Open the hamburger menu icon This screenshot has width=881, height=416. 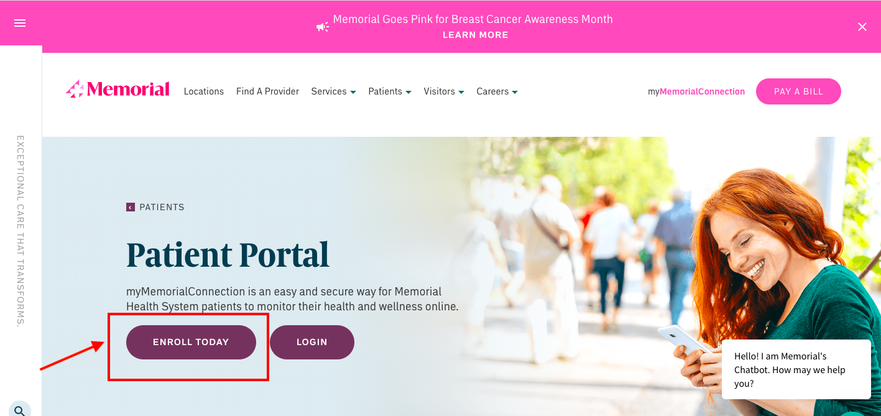pos(20,23)
